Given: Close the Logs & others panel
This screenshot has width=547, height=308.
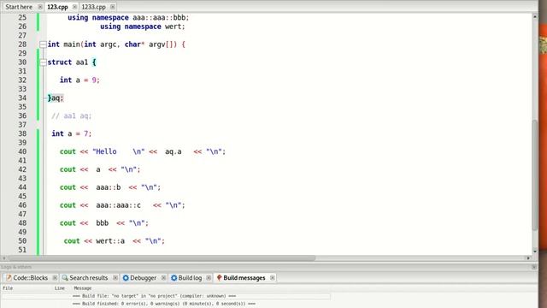Looking at the screenshot, I should (533, 267).
